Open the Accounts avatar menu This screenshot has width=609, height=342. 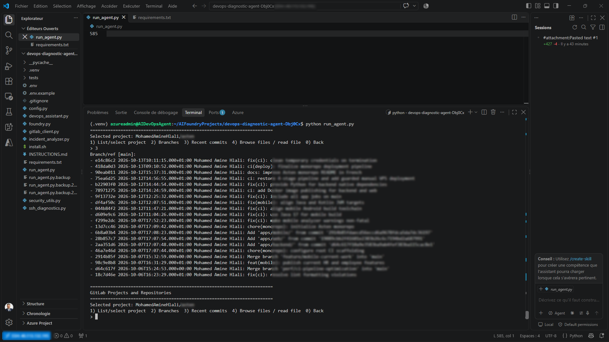(x=9, y=307)
